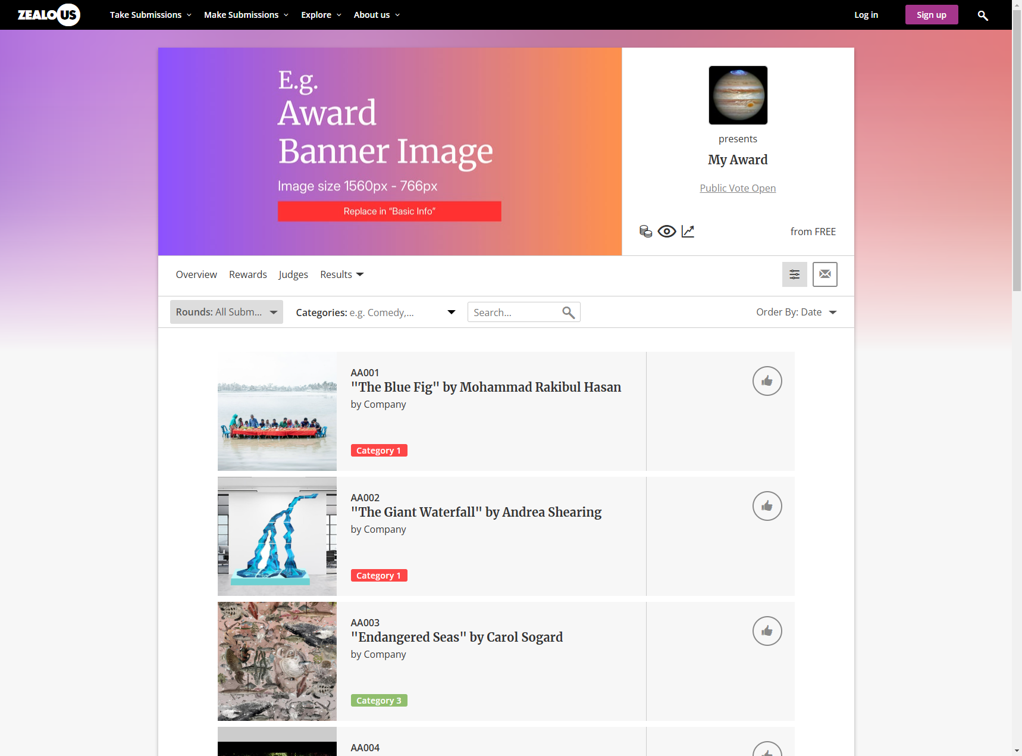
Task: Click "by Company" under The Blue Fig
Action: (378, 405)
